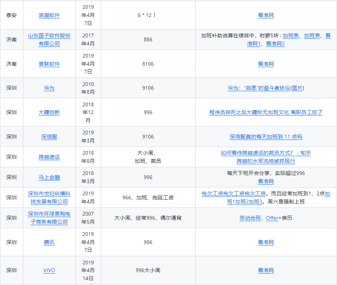Select the 2019年4月14日 date cell

[x=88, y=270]
